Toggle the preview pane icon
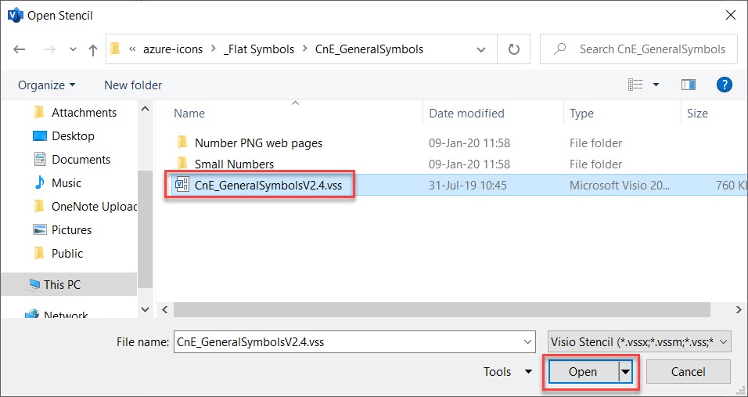The width and height of the screenshot is (748, 397). 689,85
